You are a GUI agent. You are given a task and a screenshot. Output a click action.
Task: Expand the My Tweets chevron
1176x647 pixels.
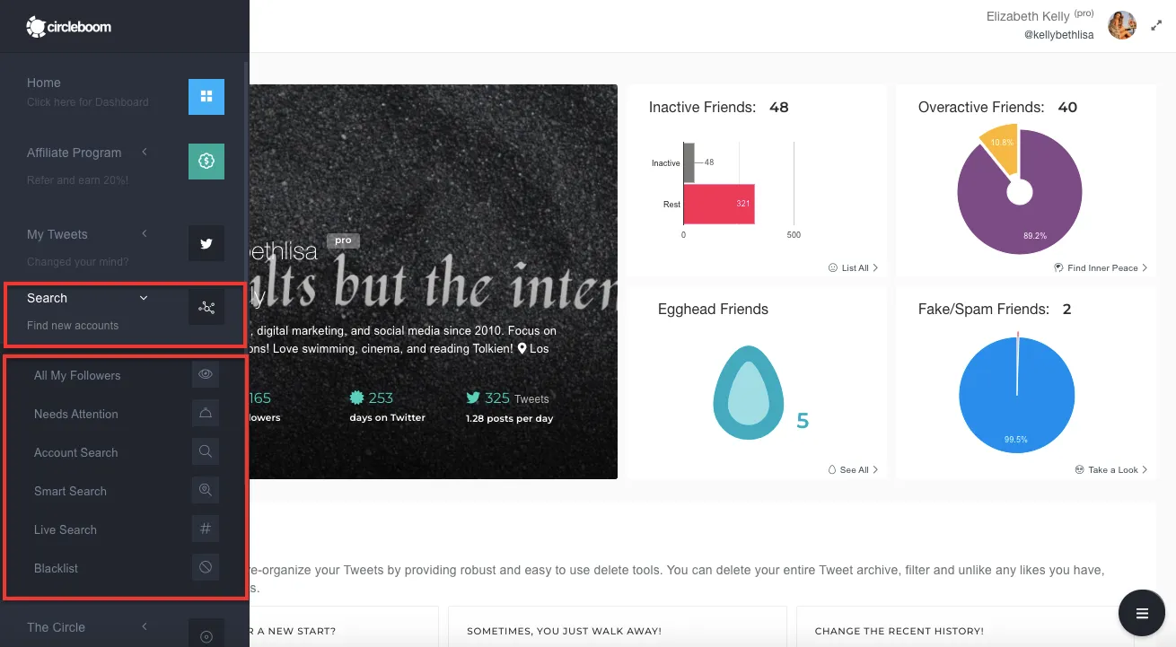145,234
